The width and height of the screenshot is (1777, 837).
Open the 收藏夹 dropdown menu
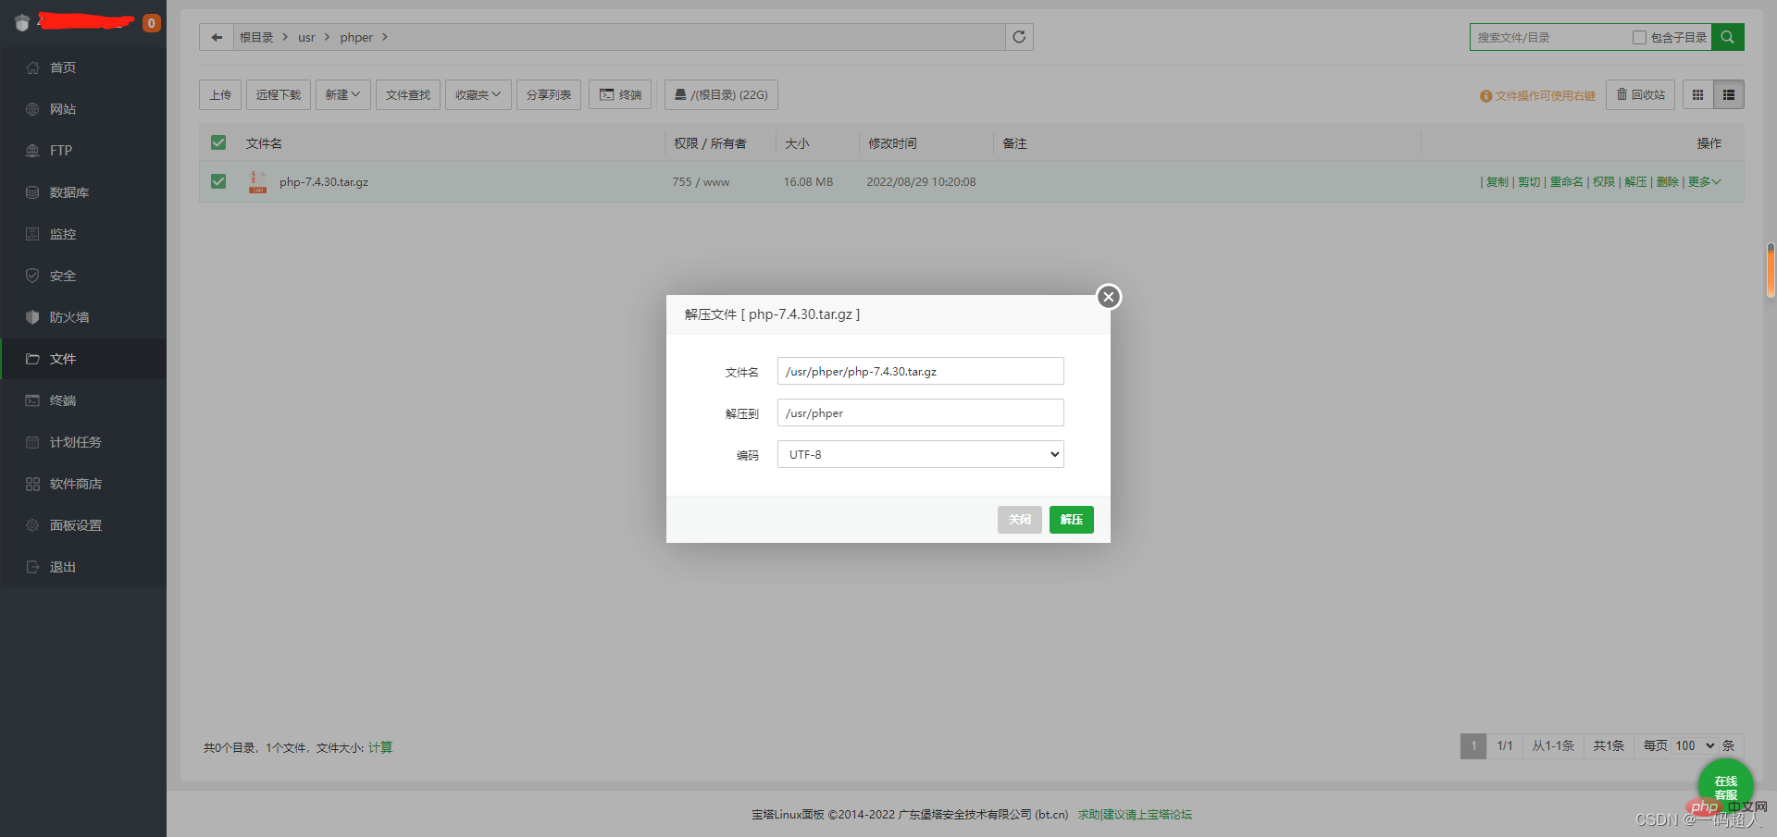click(478, 94)
